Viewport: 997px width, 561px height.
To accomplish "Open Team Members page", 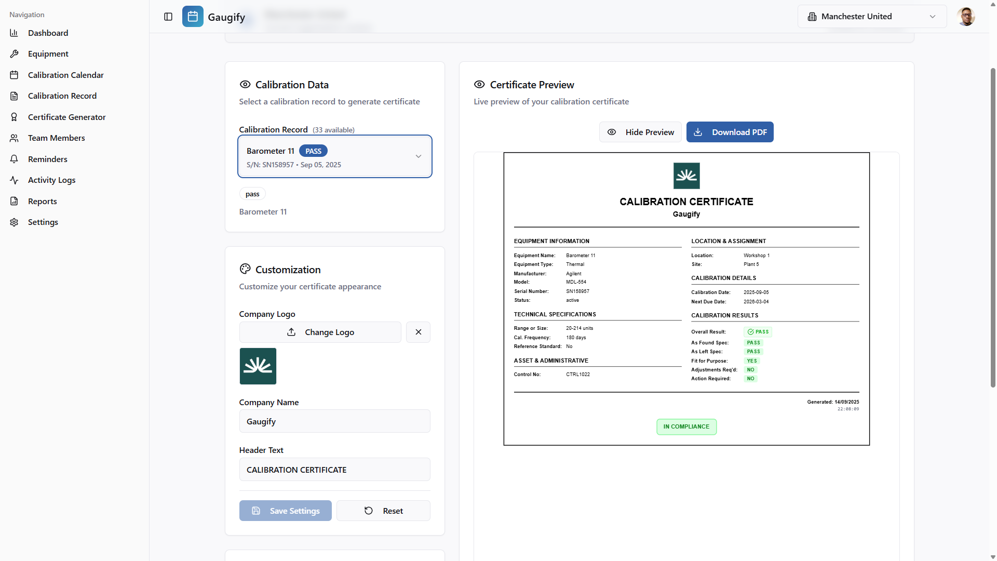I will coord(56,138).
